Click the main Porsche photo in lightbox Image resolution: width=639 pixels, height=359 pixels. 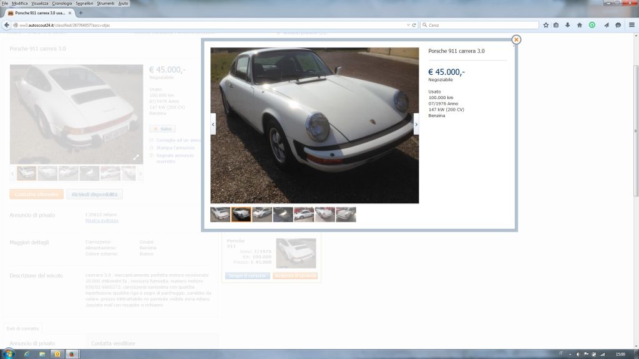(x=315, y=125)
